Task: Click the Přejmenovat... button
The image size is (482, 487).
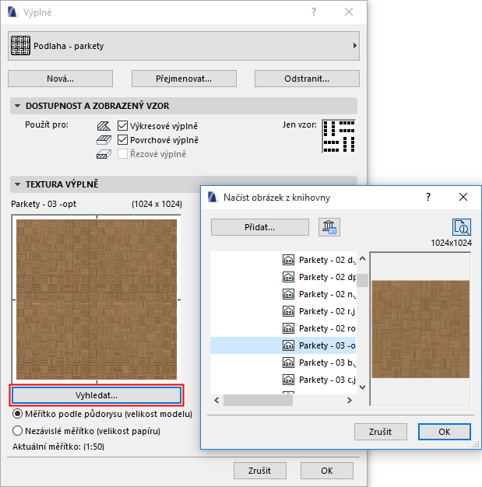Action: coord(184,79)
